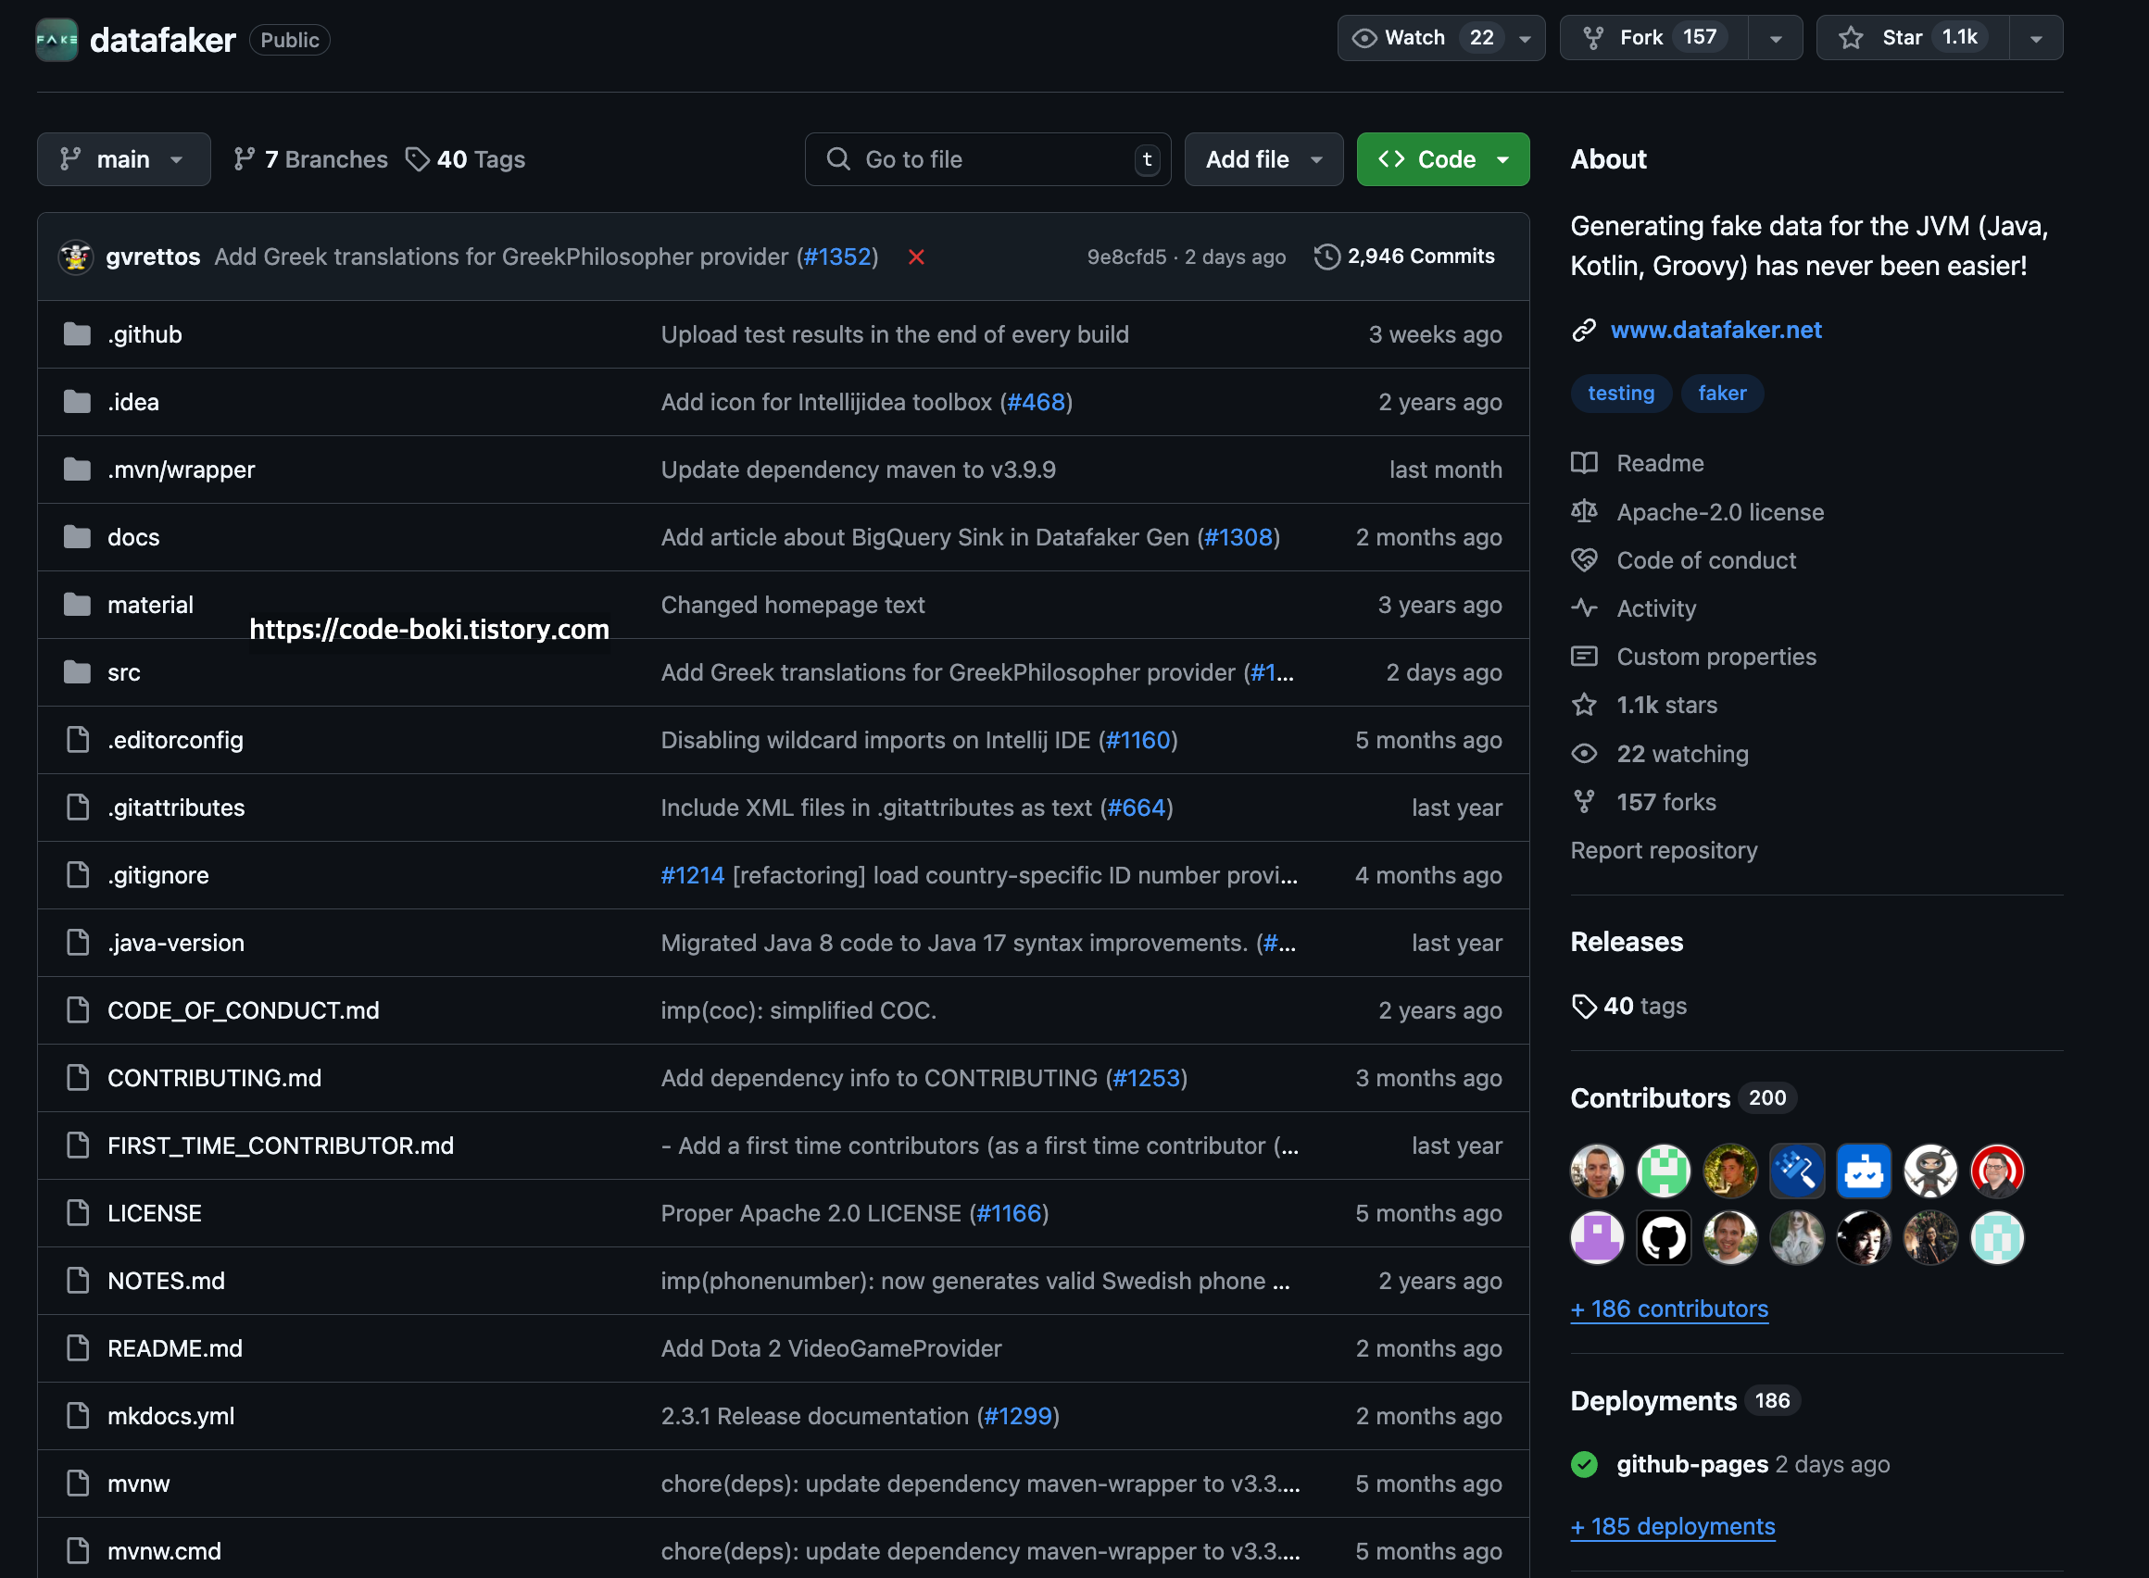Image resolution: width=2149 pixels, height=1578 pixels.
Task: Open the main branch selector dropdown
Action: [x=123, y=159]
